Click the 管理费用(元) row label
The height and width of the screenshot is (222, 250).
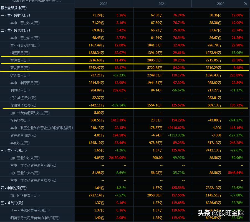click(x=20, y=60)
